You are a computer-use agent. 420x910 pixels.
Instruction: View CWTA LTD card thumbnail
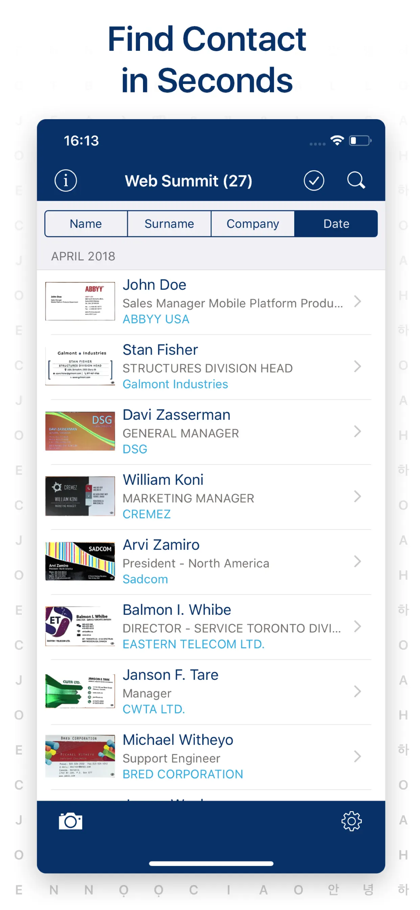pyautogui.click(x=80, y=691)
